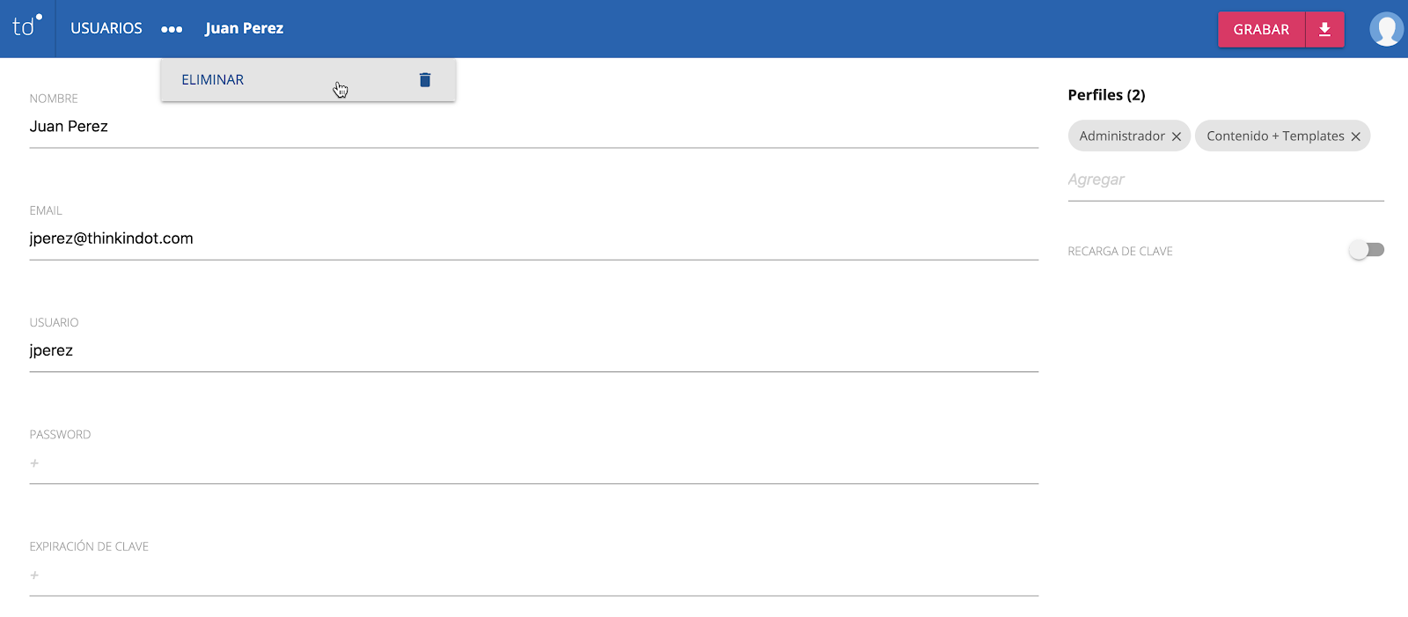Click the download arrow next to Grabar

(x=1324, y=30)
